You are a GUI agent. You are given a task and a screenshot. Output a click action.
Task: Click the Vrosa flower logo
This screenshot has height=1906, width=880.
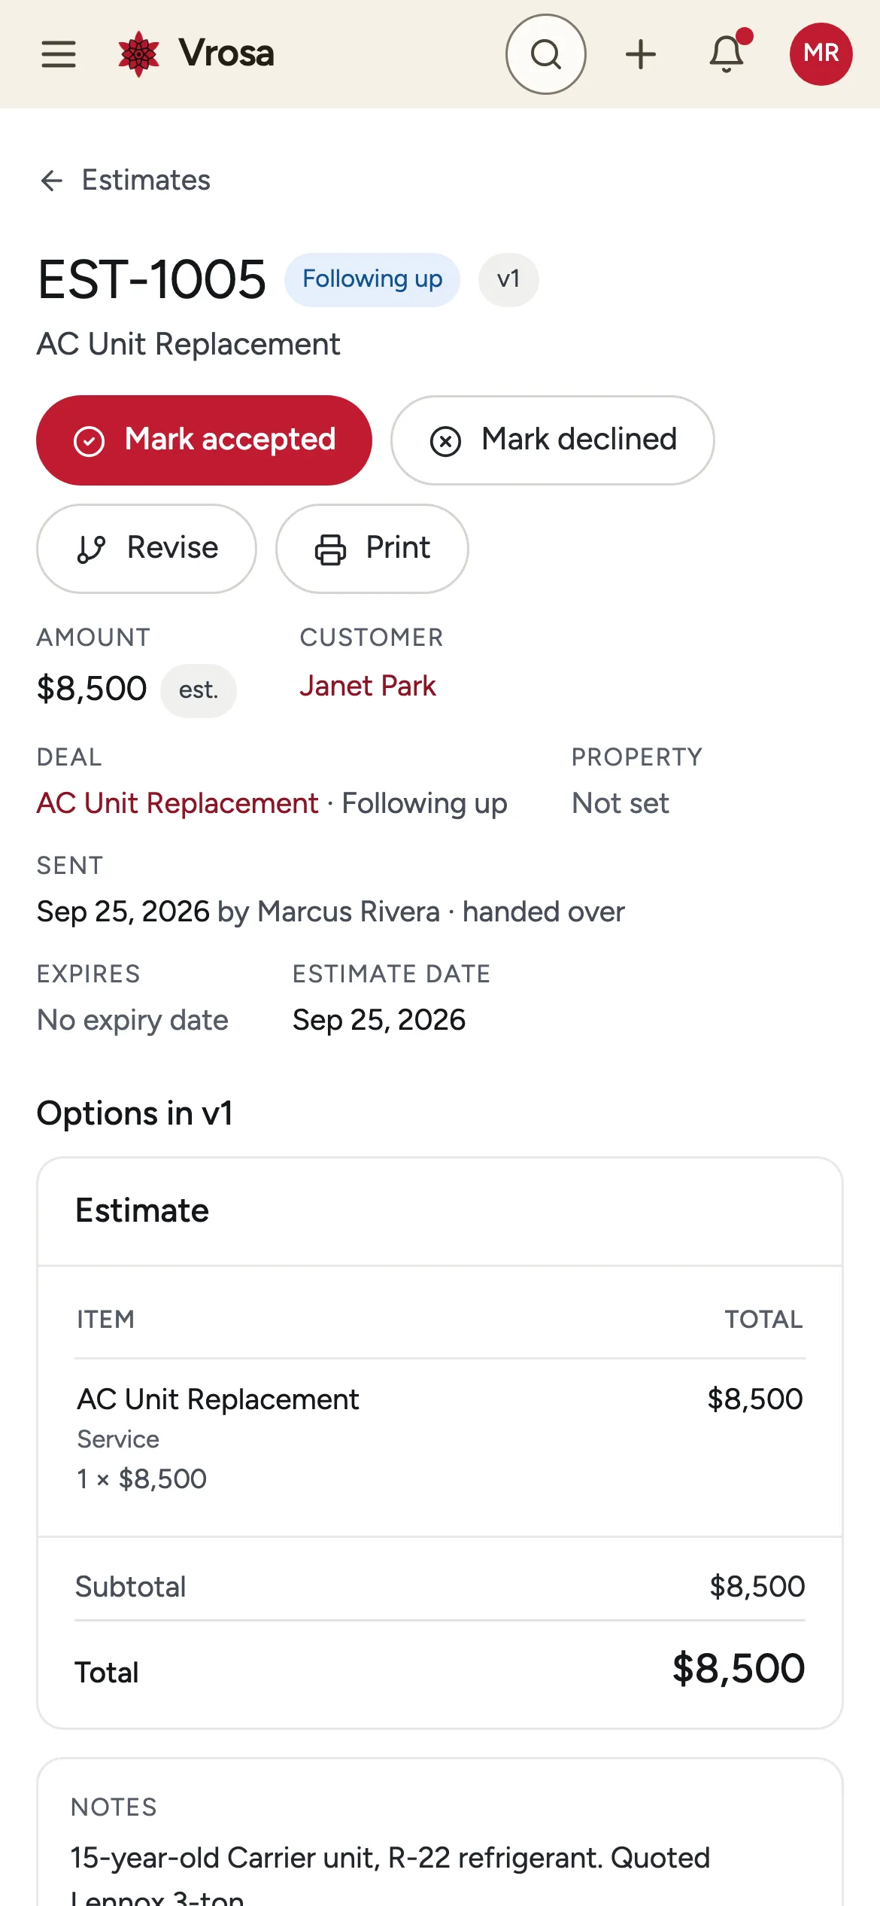[x=139, y=54]
